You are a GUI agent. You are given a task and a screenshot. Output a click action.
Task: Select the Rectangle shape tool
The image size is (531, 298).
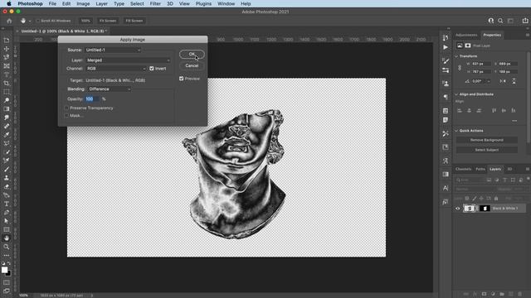(x=7, y=230)
